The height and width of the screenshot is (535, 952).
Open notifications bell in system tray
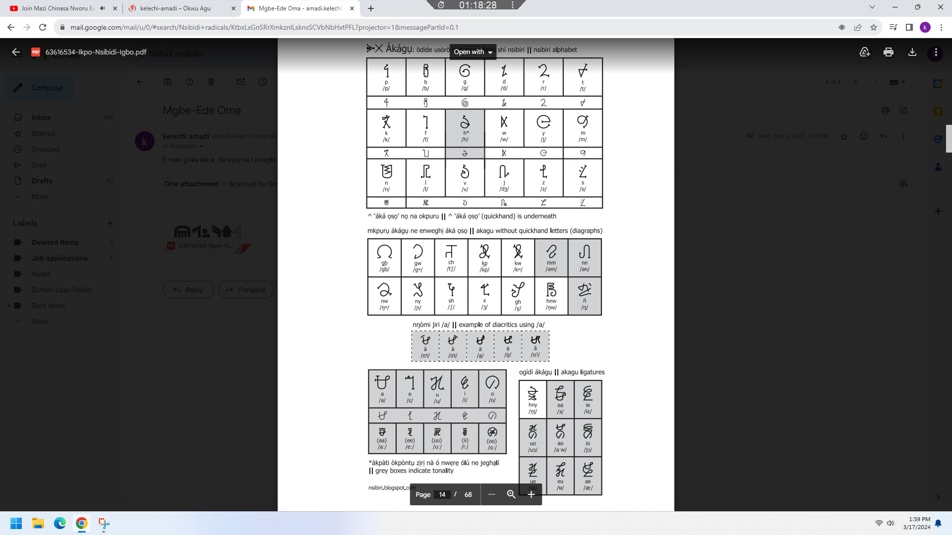coord(938,523)
